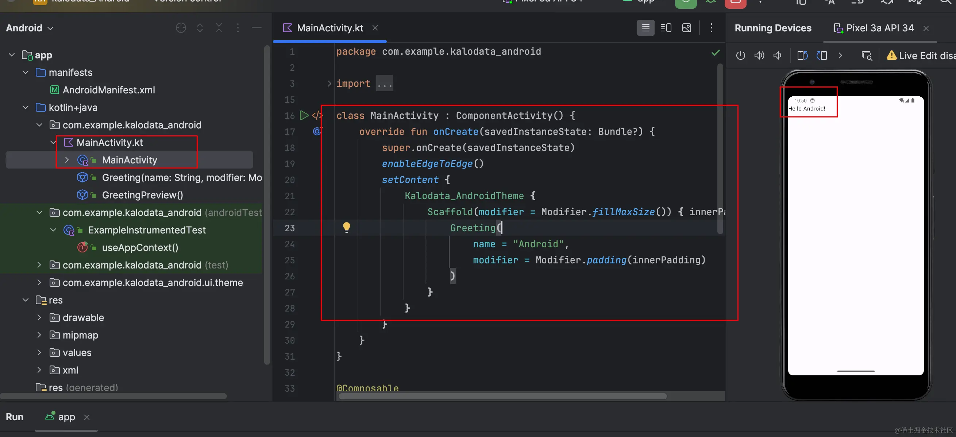Expand the MainActivity class node

coord(67,160)
